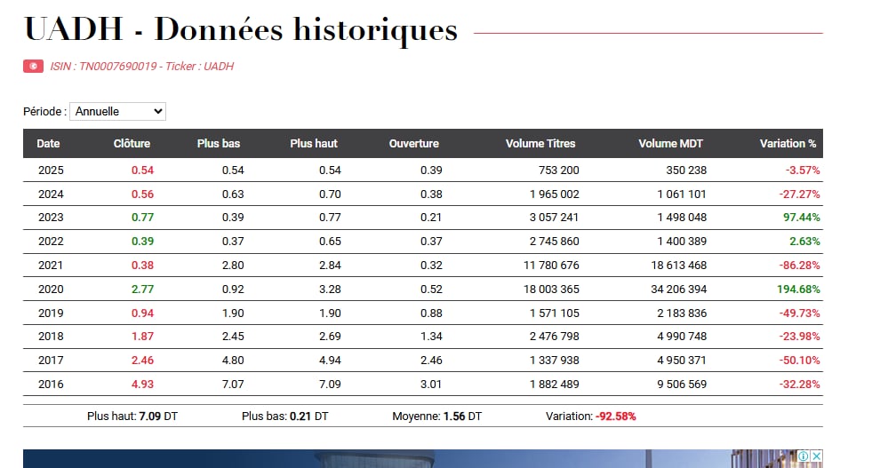
Task: Select the 2016 date cell
Action: [51, 385]
